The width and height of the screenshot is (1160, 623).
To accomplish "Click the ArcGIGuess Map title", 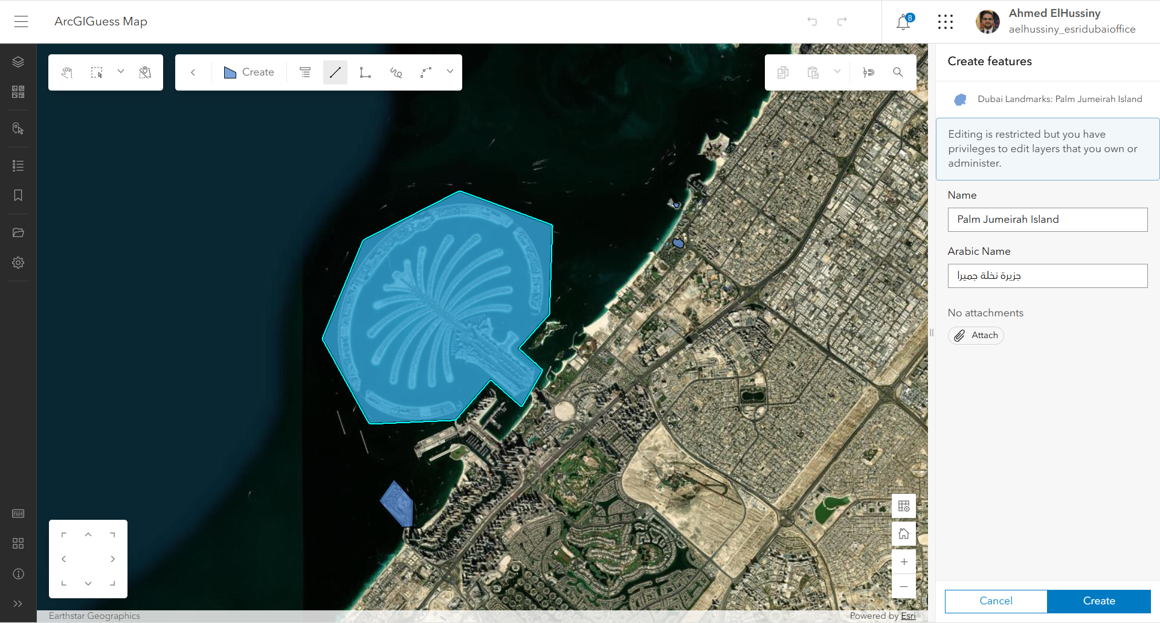I will (101, 22).
